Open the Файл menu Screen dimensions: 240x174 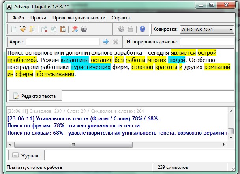pos(18,18)
